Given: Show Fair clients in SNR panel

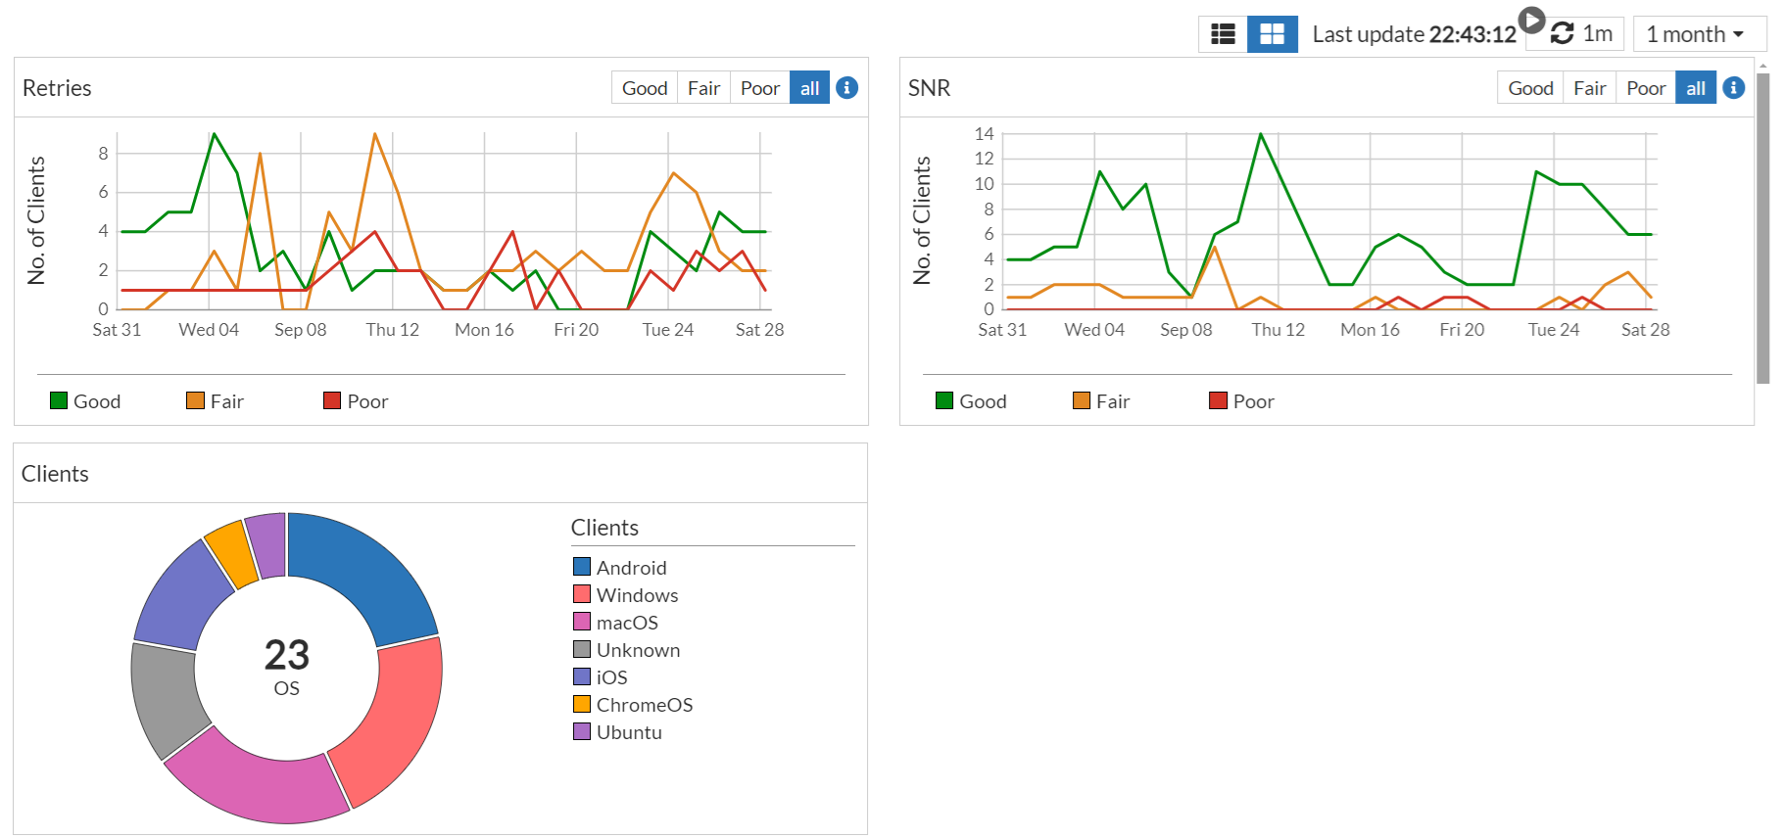Looking at the screenshot, I should pyautogui.click(x=1589, y=88).
